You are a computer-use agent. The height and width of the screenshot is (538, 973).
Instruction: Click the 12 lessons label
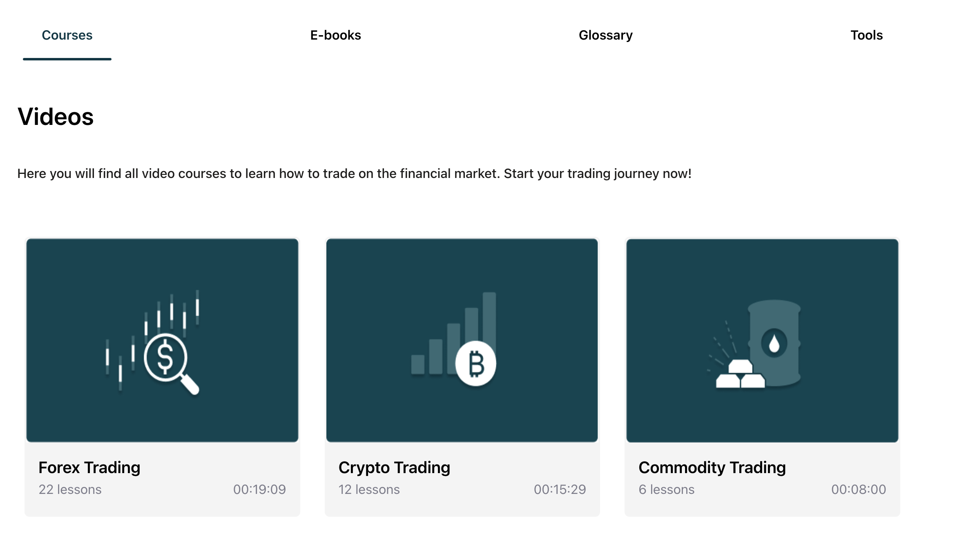pos(369,489)
